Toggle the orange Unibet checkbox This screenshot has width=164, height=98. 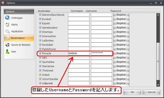point(40,75)
